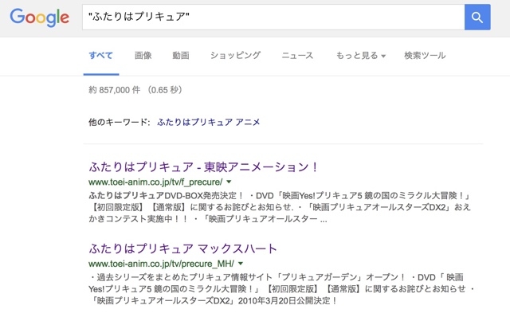The height and width of the screenshot is (317, 510).
Task: Click the result count 約 857,000 件 text
Action: point(114,90)
